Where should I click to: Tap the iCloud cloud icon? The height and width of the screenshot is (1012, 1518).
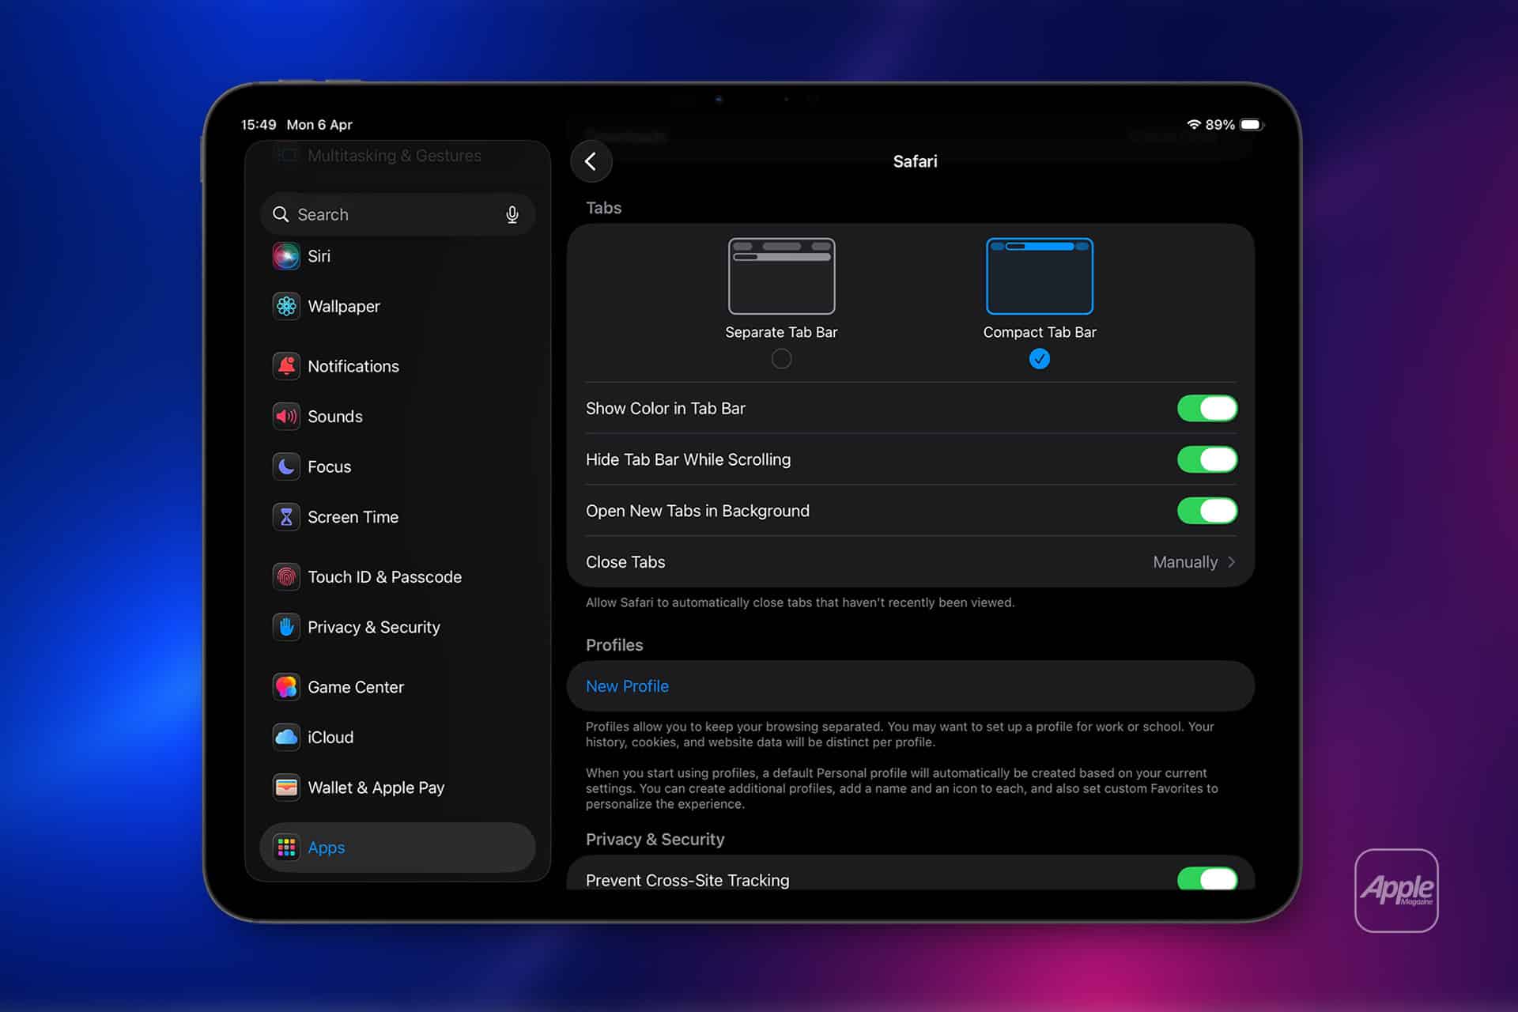(x=286, y=737)
